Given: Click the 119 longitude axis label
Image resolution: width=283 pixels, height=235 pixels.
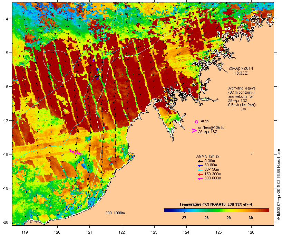Looking at the screenshot, I should 25,232.
